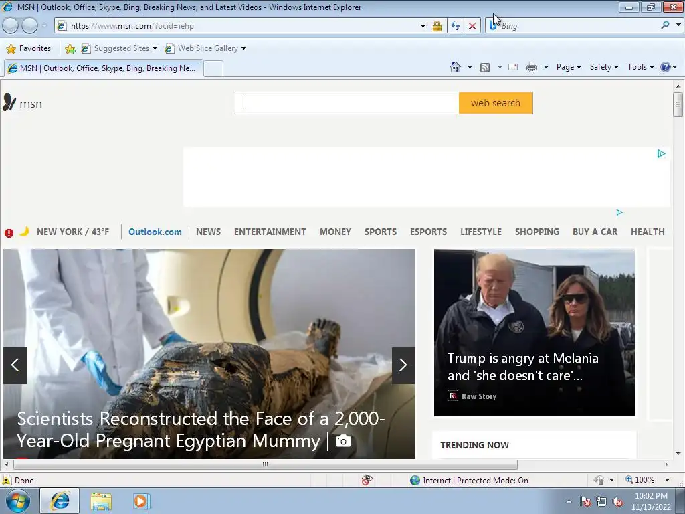Click the privacy report eye icon in status bar
This screenshot has height=514, width=685.
367,480
